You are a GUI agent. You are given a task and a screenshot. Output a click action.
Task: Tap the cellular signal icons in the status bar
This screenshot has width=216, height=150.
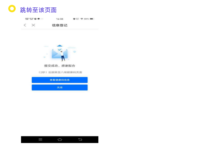point(30,19)
